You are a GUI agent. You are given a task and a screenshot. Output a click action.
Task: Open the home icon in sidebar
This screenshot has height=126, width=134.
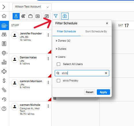(4, 16)
